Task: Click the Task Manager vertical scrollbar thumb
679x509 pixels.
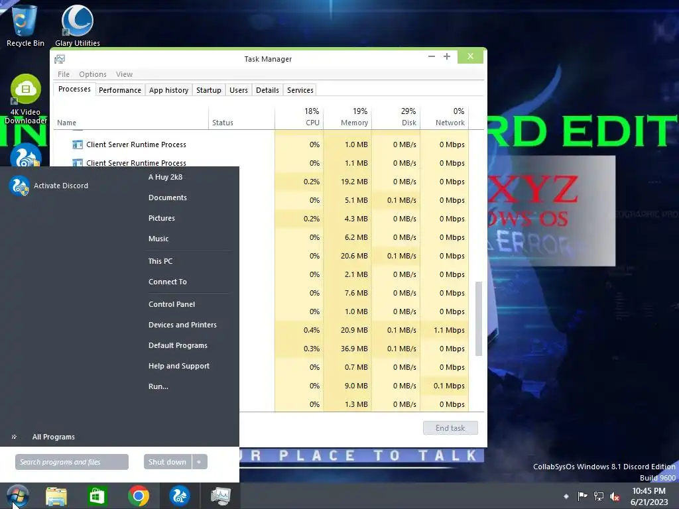Action: (x=479, y=319)
